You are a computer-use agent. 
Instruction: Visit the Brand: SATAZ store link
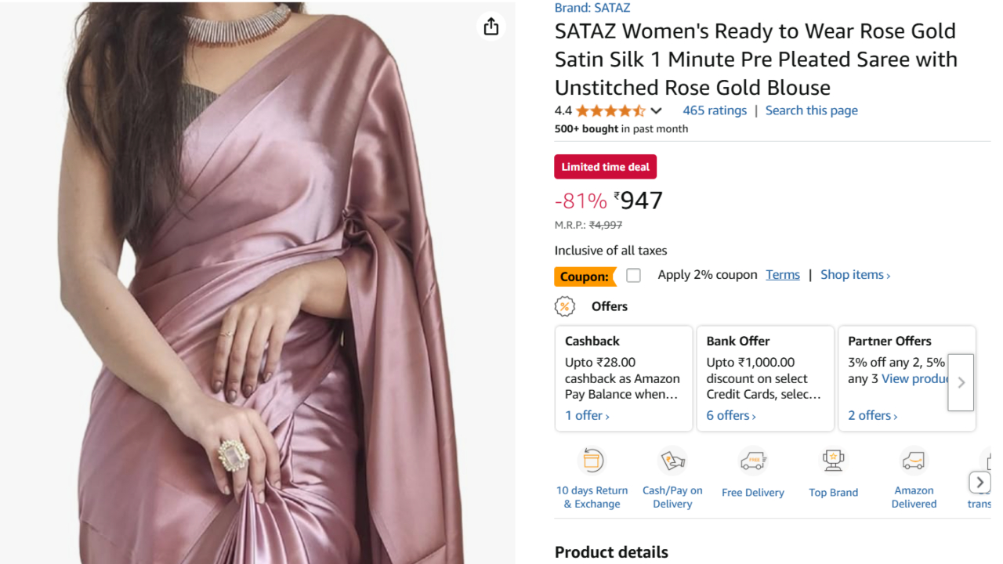click(592, 8)
